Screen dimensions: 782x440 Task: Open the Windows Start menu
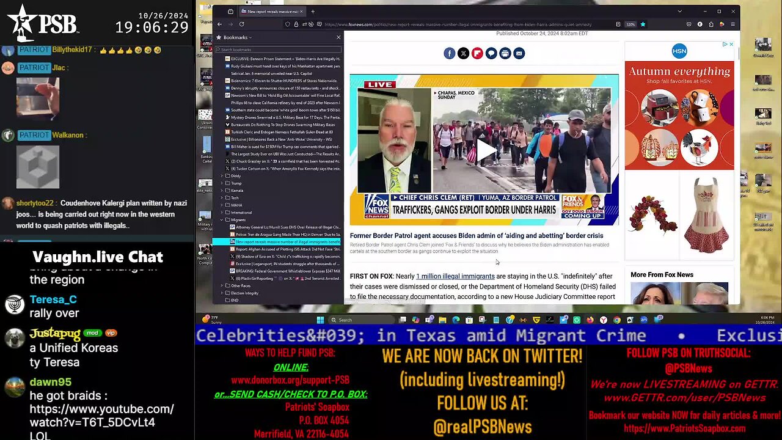click(x=320, y=320)
